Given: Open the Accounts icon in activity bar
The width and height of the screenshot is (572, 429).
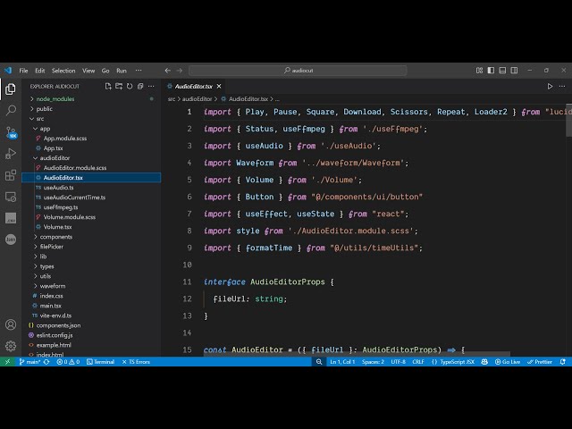Looking at the screenshot, I should [x=11, y=324].
